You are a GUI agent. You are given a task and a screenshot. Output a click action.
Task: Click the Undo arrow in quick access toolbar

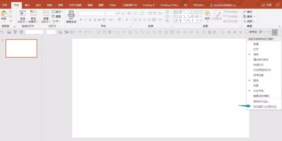coord(2,32)
